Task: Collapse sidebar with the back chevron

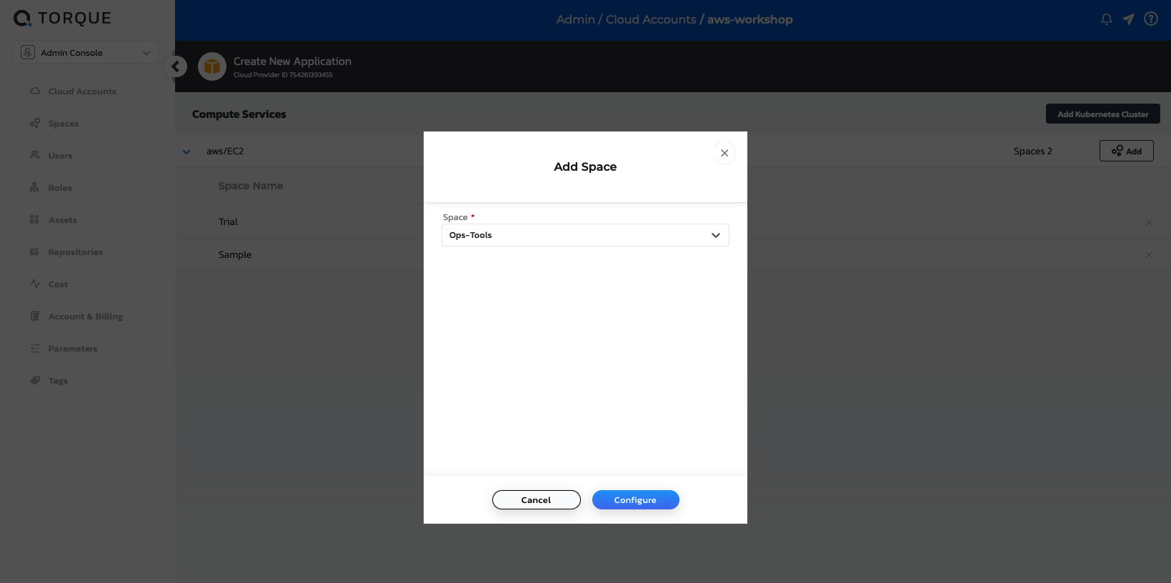Action: coord(176,66)
